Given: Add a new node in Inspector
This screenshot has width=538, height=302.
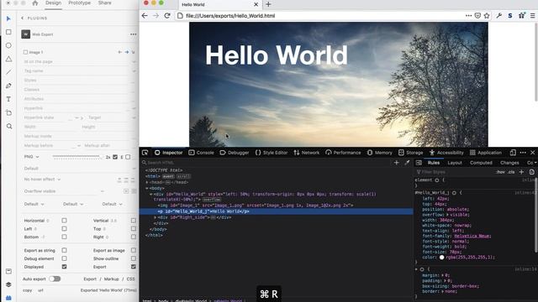Looking at the screenshot, I should tap(396, 163).
